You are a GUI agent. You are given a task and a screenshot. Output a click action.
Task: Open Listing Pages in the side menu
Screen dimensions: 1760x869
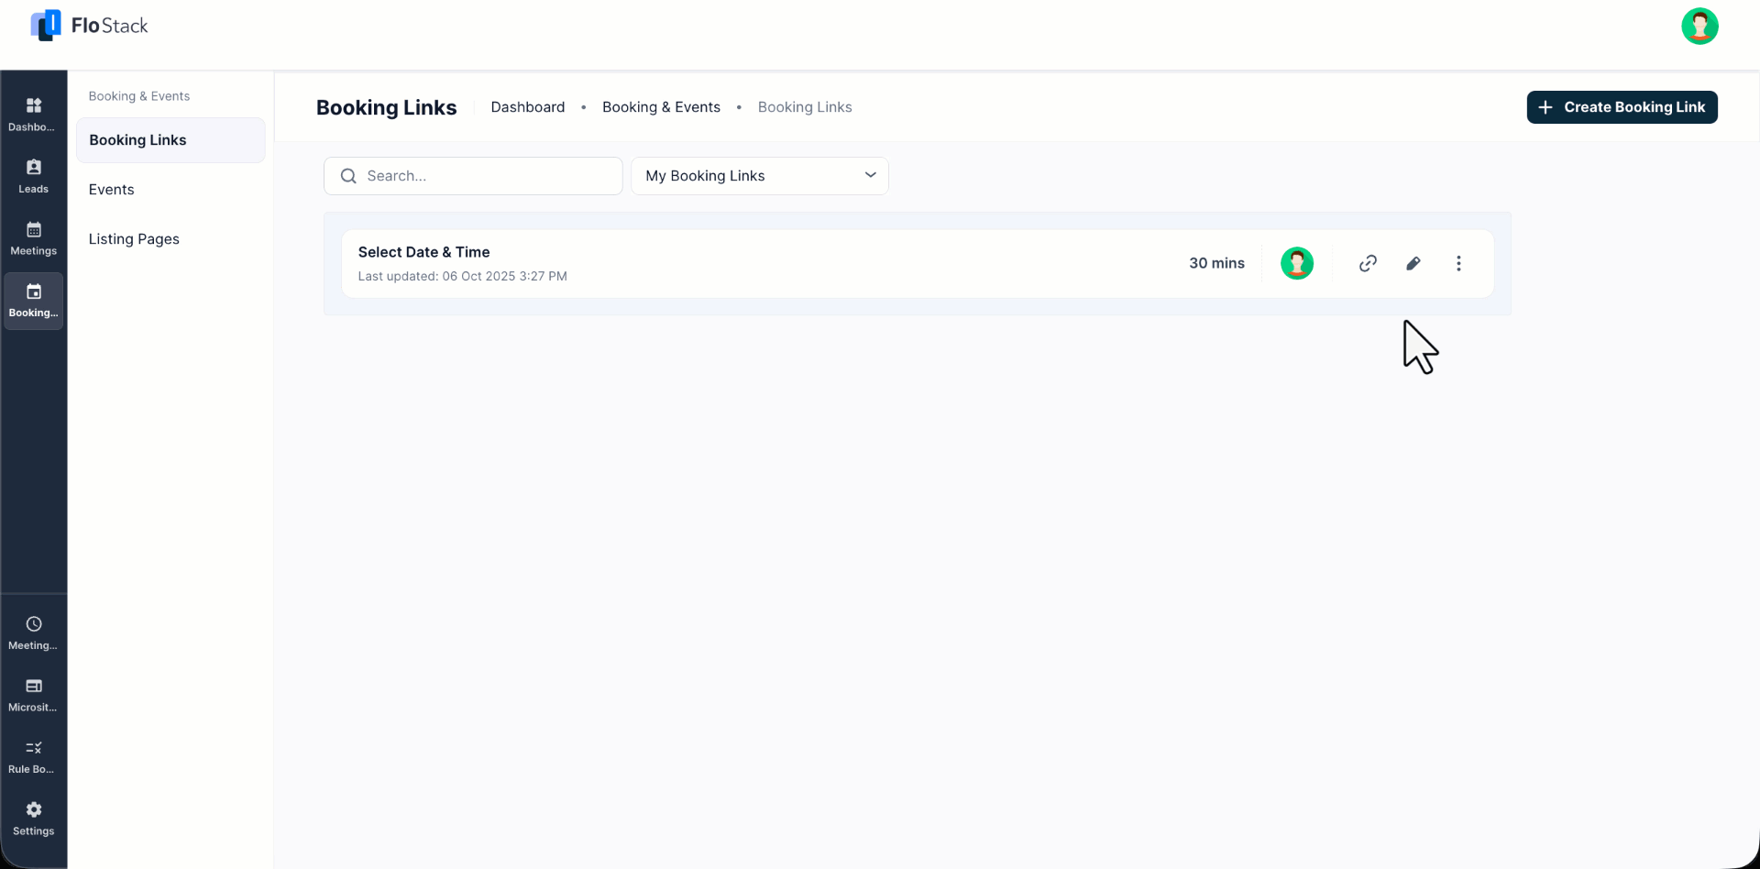[134, 239]
